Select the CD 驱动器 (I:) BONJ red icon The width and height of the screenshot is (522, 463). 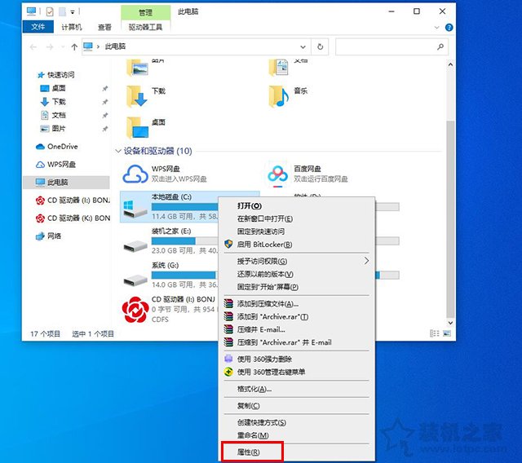click(x=135, y=309)
